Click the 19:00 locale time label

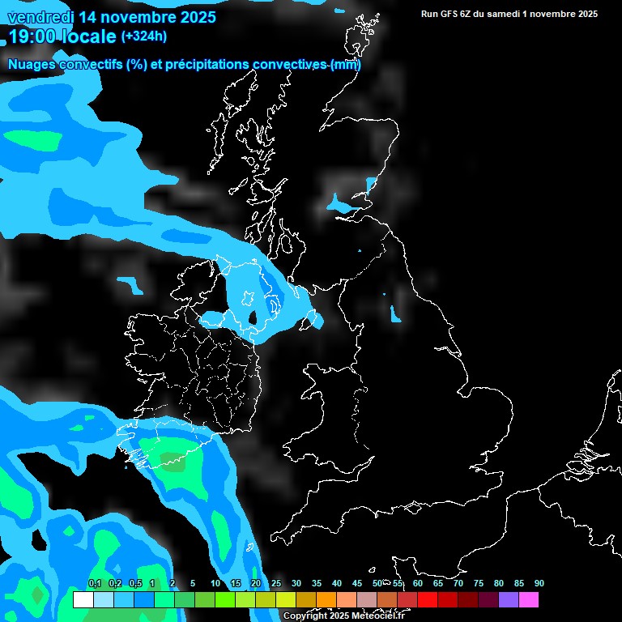(62, 37)
